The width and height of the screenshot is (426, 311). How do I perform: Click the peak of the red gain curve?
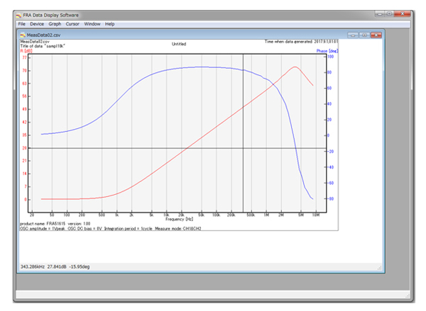pos(295,67)
